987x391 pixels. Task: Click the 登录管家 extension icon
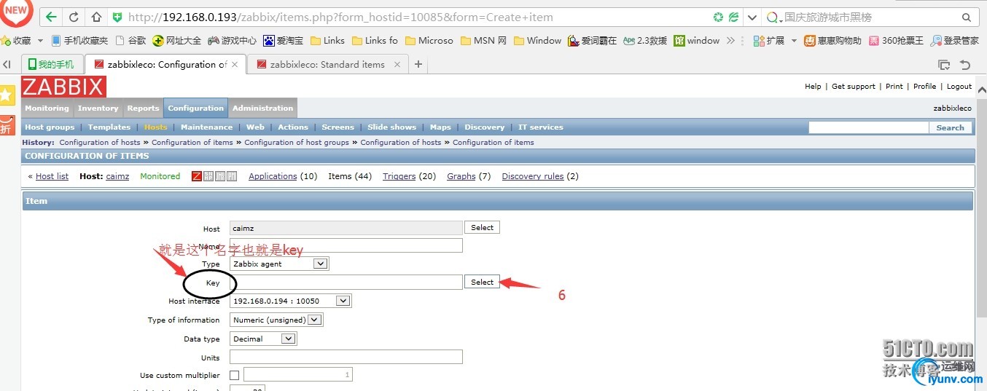pos(954,41)
